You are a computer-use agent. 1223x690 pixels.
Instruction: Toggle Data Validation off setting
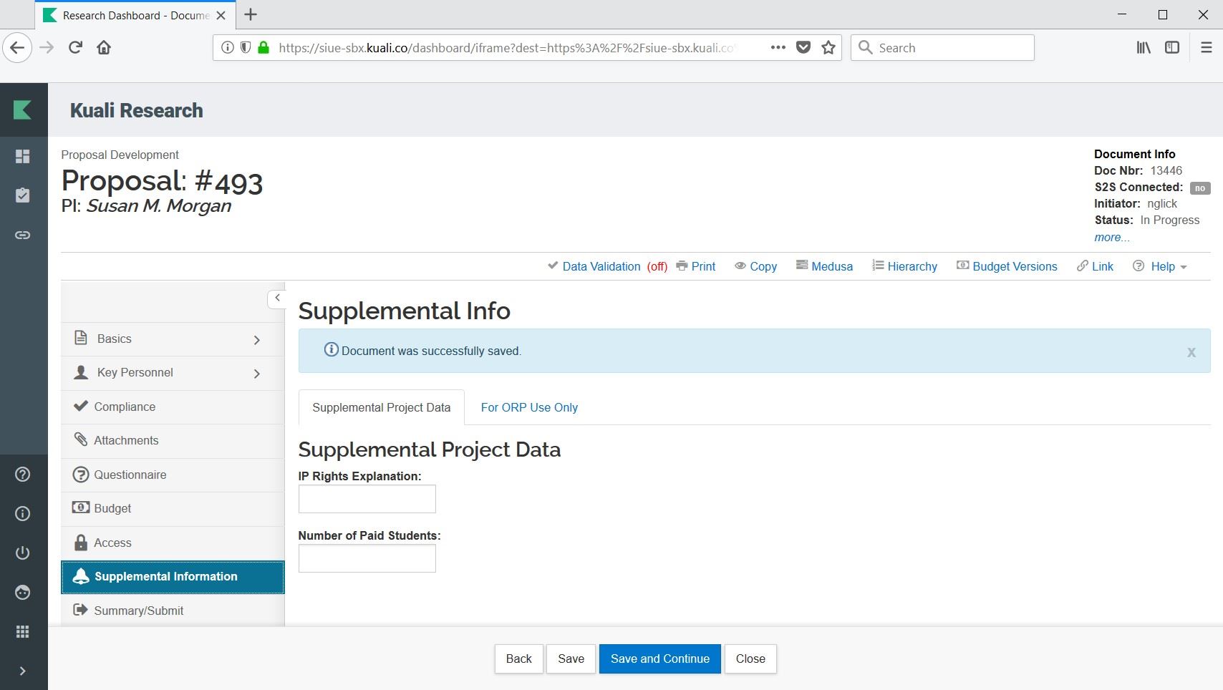point(607,266)
